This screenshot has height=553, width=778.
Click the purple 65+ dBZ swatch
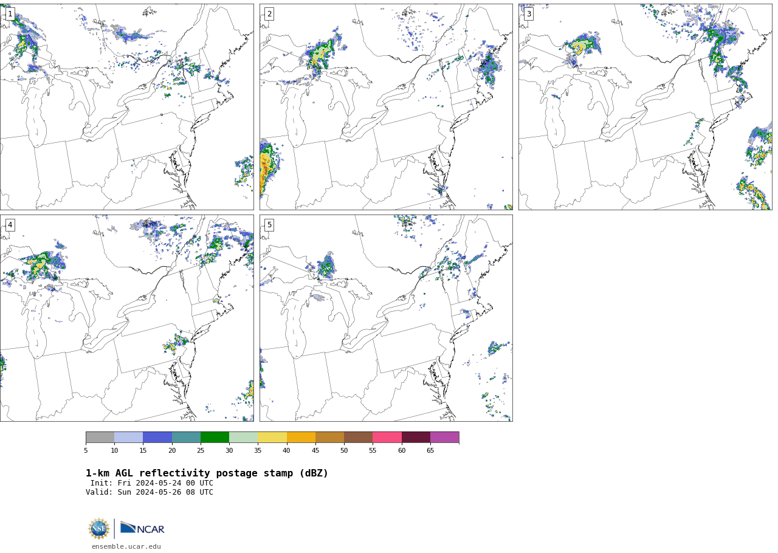[444, 438]
